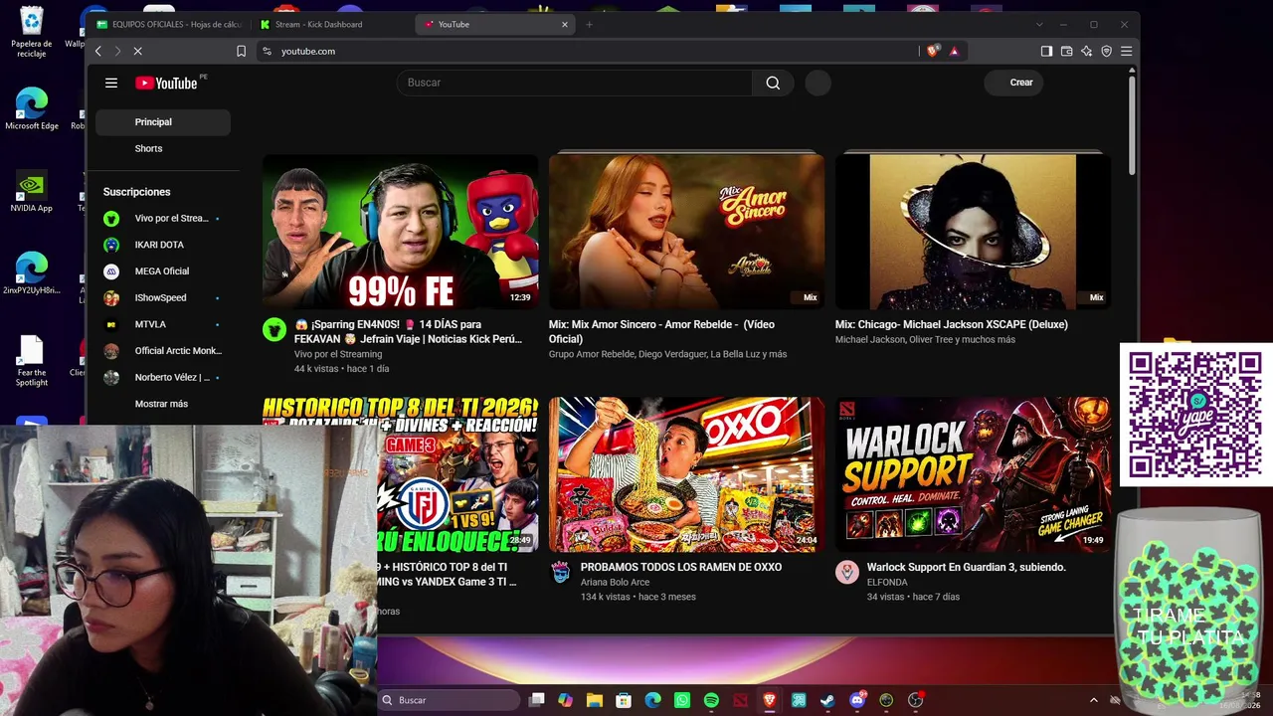The image size is (1273, 716).
Task: Open a new browser tab
Action: (589, 24)
